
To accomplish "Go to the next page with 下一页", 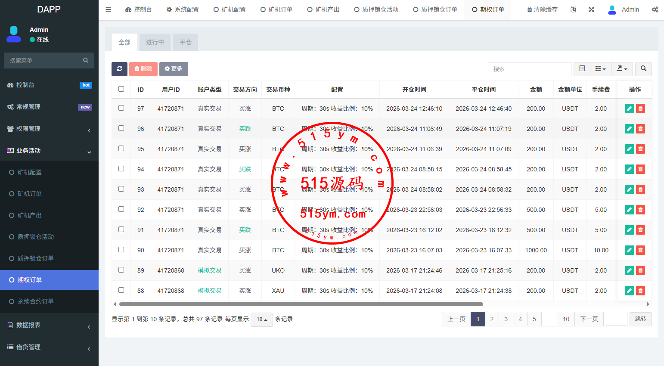I will coord(589,319).
